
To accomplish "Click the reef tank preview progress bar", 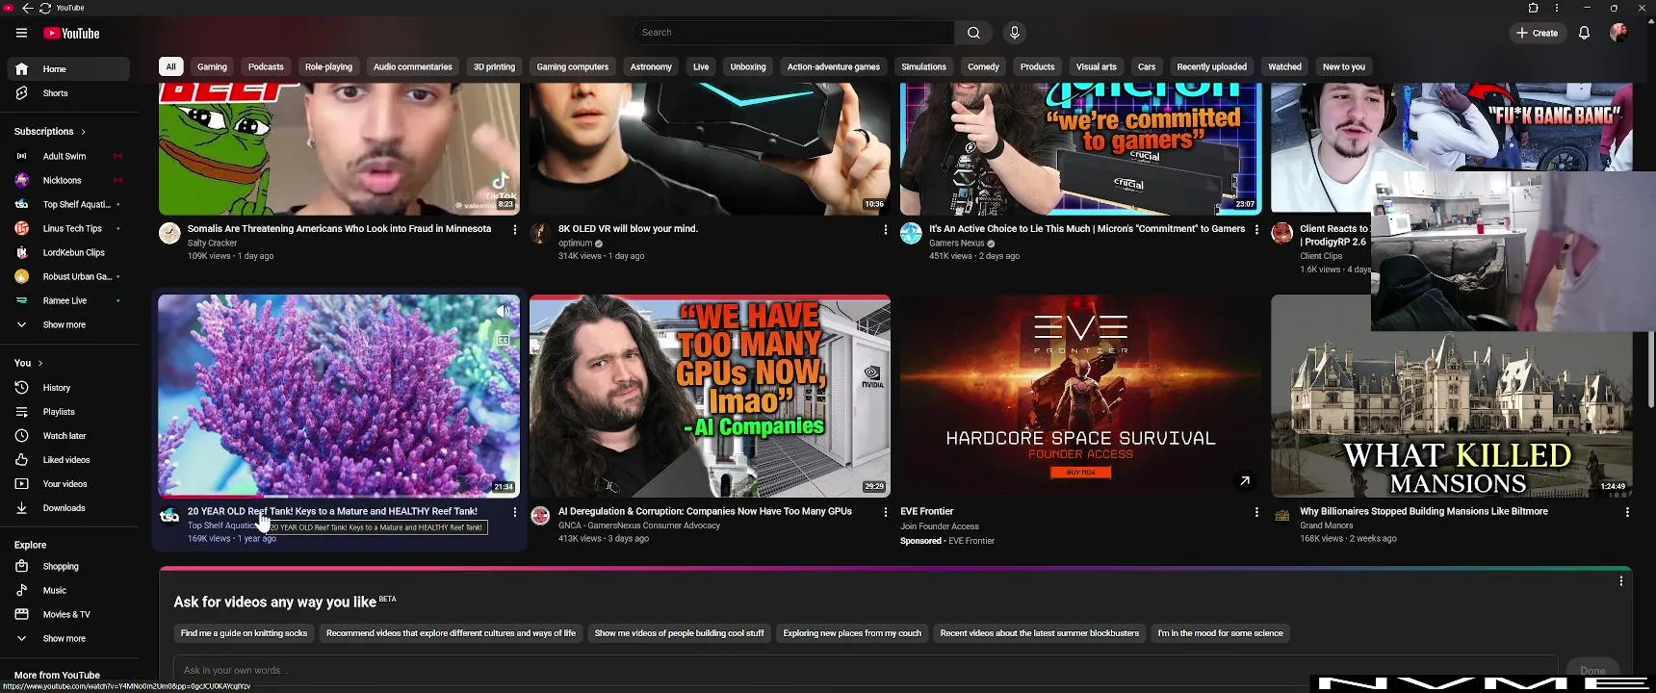I will pos(339,496).
